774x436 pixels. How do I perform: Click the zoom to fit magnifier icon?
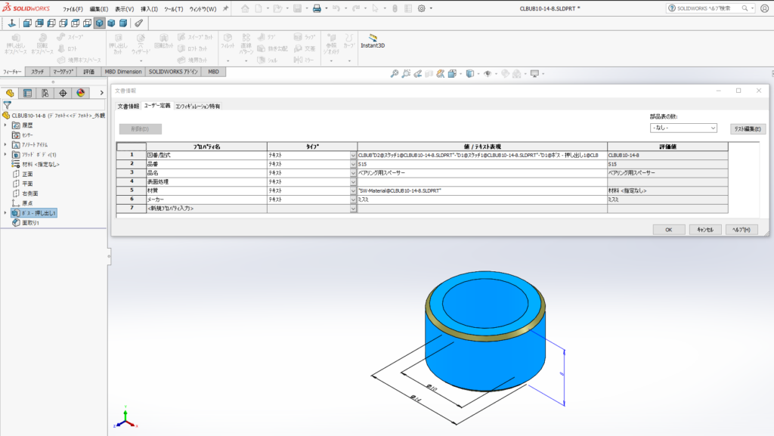395,74
